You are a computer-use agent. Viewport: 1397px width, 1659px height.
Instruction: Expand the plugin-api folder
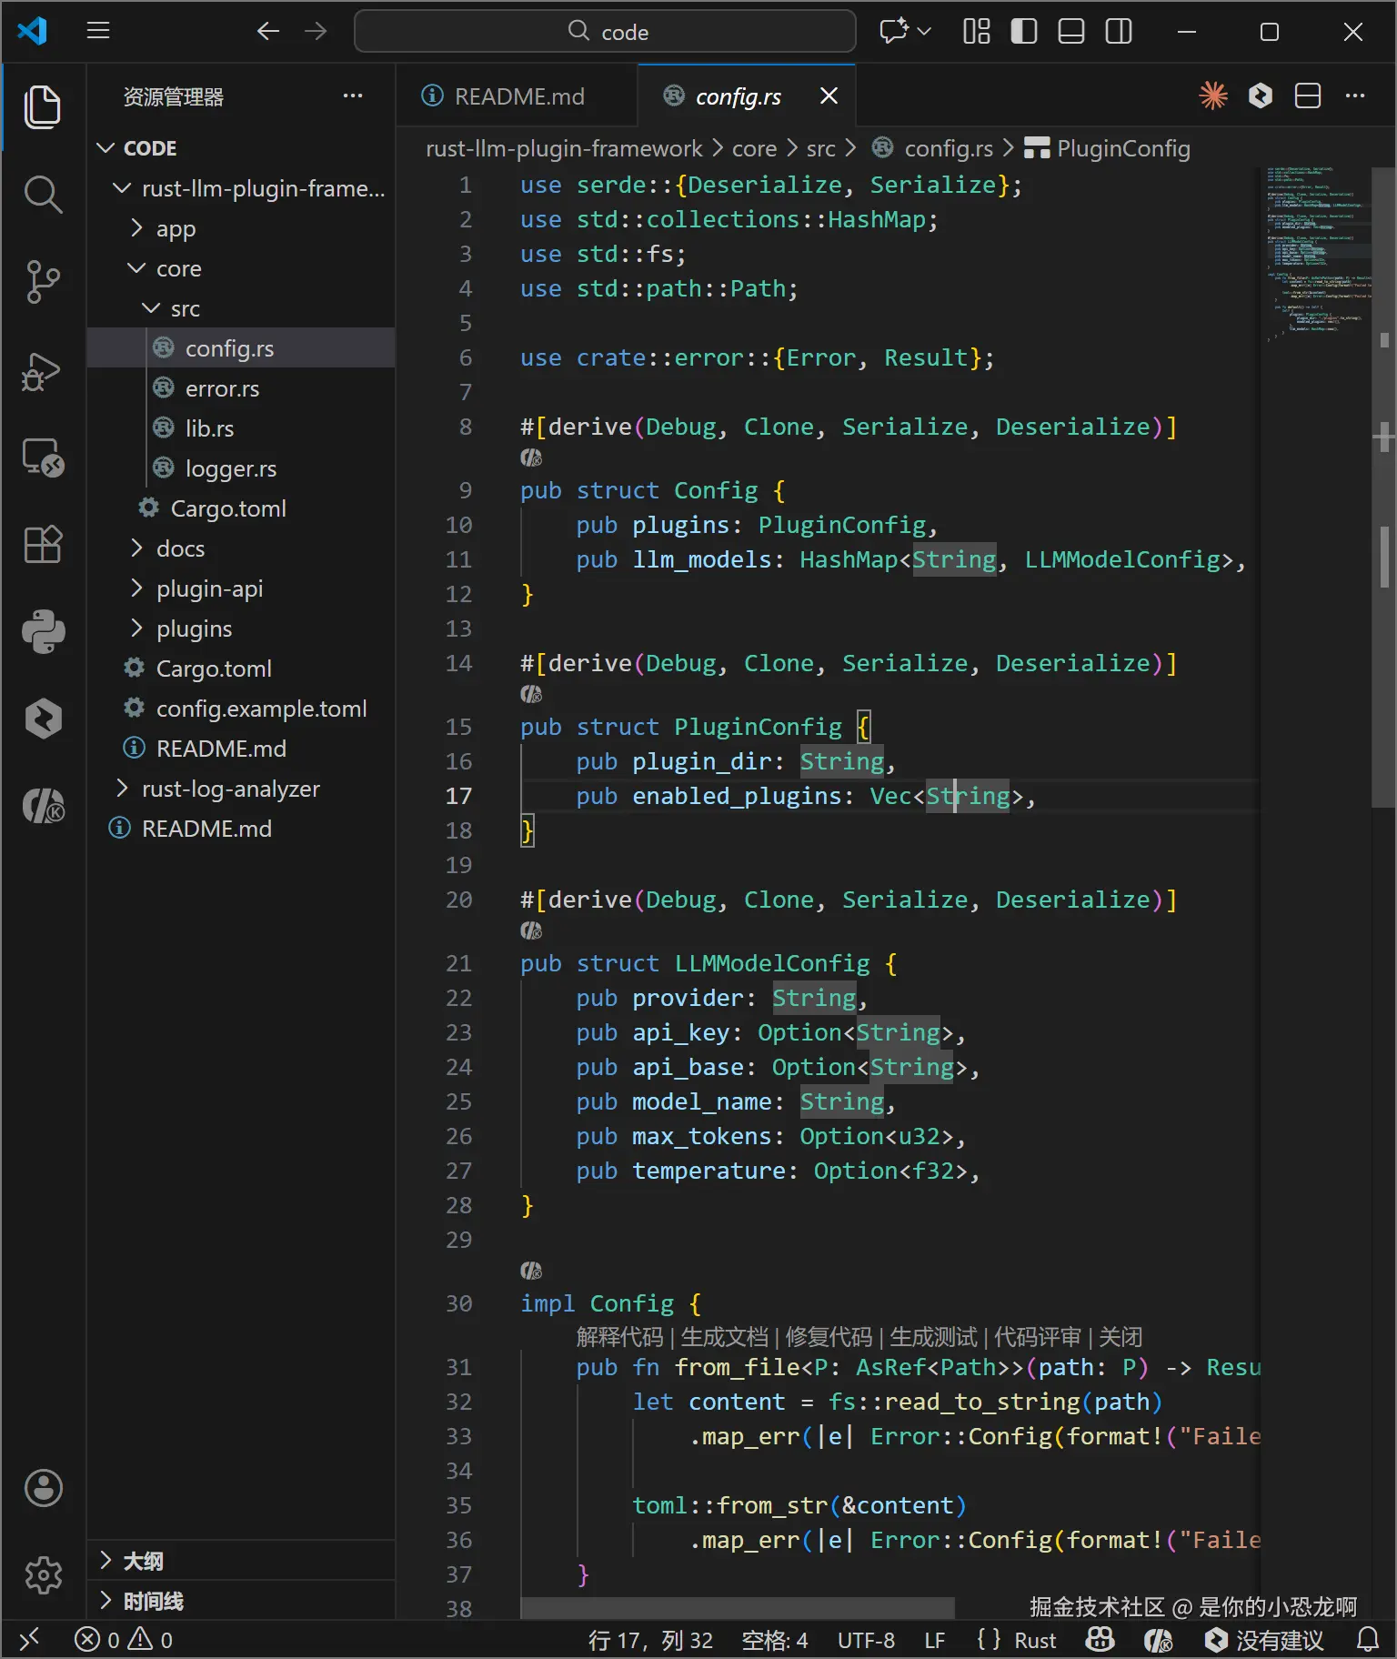point(241,588)
